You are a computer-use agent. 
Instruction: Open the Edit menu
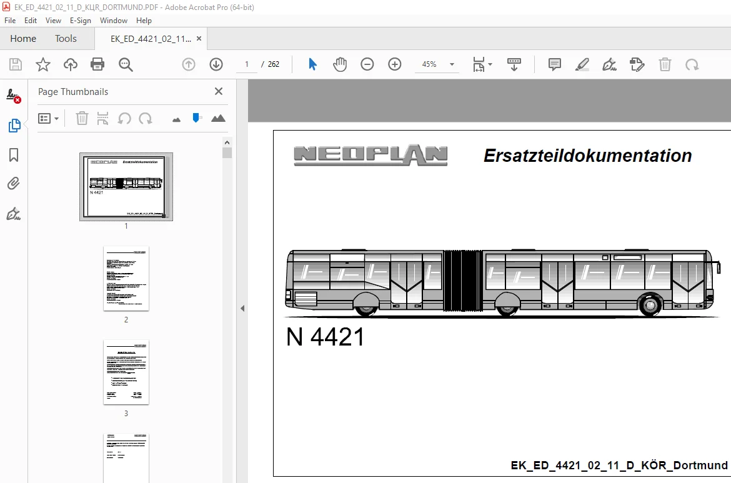click(31, 21)
